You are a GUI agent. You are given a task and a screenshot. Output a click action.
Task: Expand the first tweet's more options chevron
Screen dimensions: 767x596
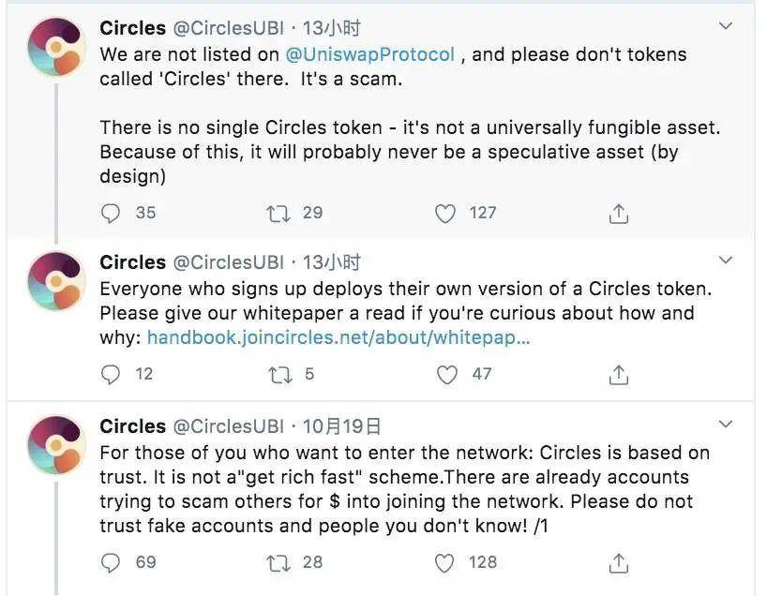pyautogui.click(x=725, y=26)
